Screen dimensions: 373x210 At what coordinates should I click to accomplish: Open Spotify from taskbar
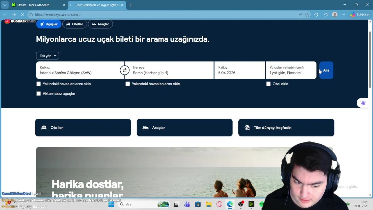262,204
